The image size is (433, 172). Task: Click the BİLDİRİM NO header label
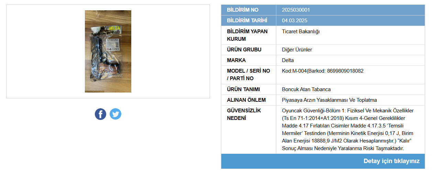click(x=243, y=10)
